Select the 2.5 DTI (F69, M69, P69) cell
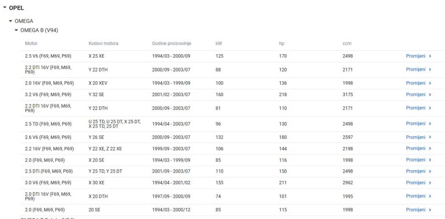445x219 pixels. click(49, 171)
